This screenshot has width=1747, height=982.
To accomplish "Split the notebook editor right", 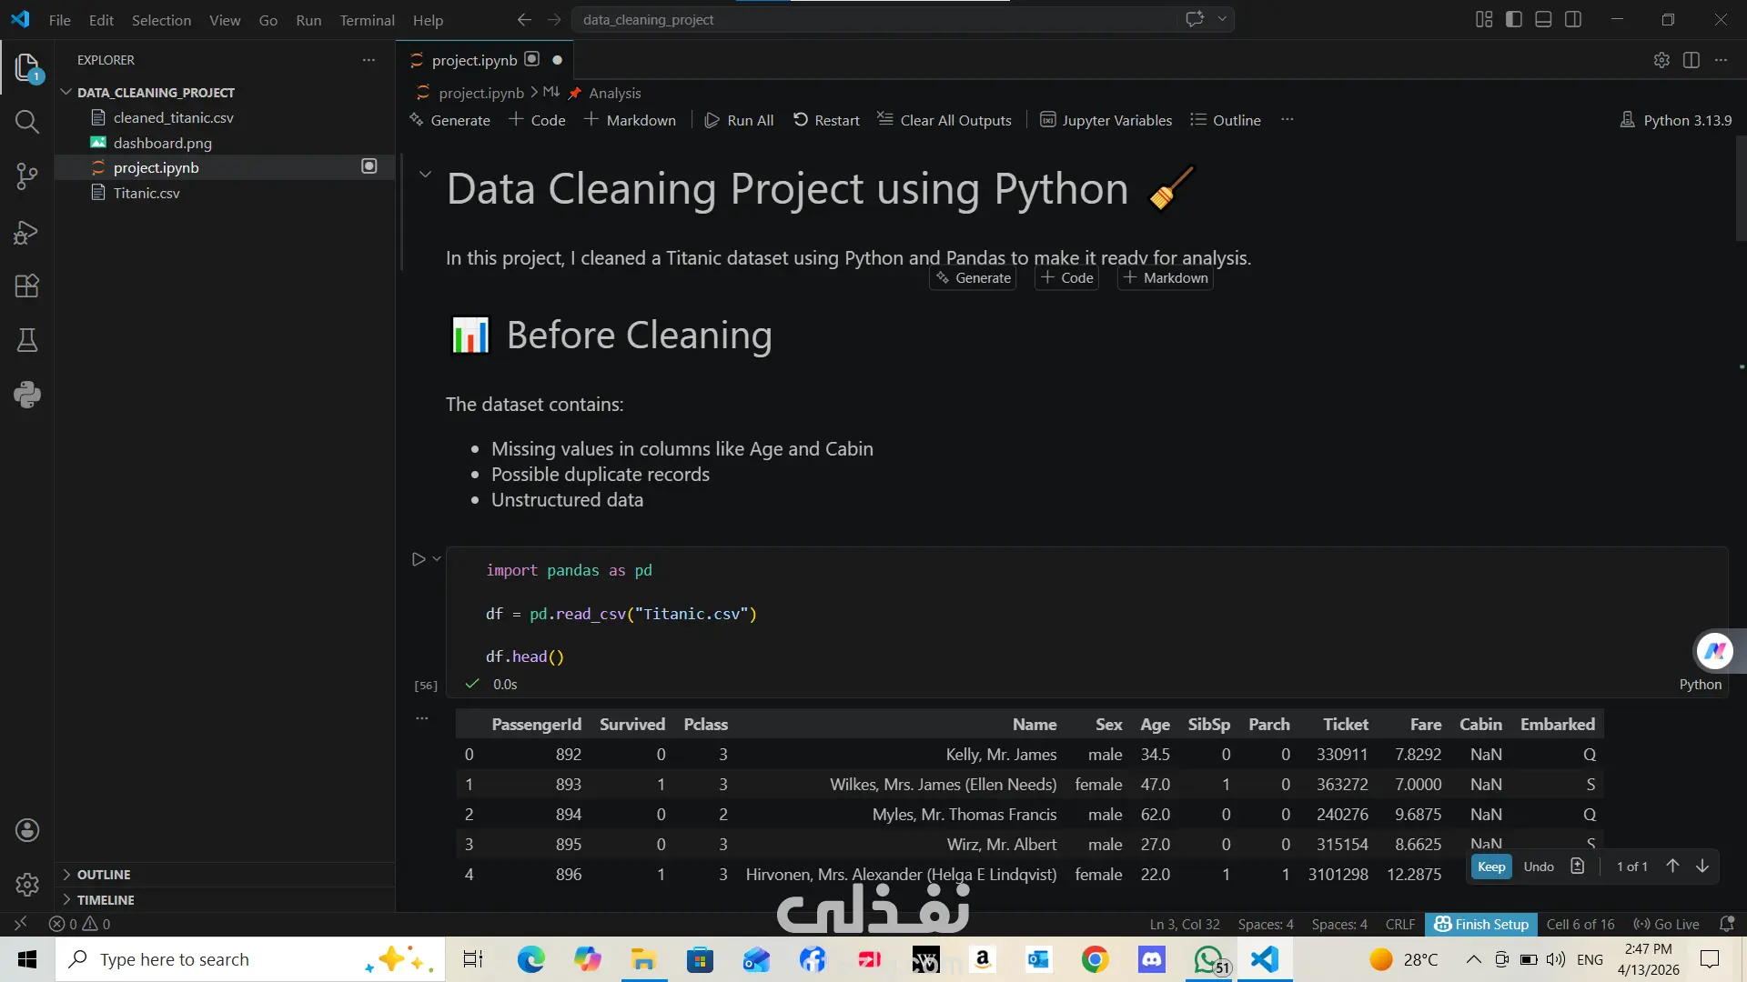I will point(1691,60).
